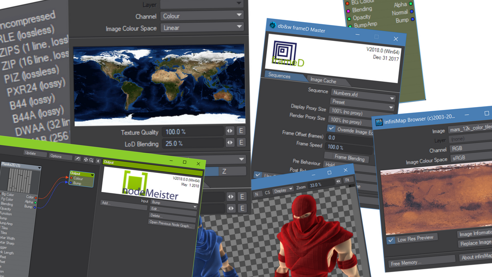The height and width of the screenshot is (277, 492).
Task: Click the Blending input socket on green node
Action: click(x=348, y=10)
